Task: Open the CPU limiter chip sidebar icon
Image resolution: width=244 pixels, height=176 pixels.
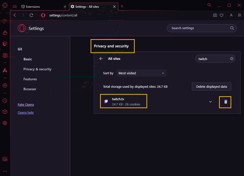Action: 5,55
